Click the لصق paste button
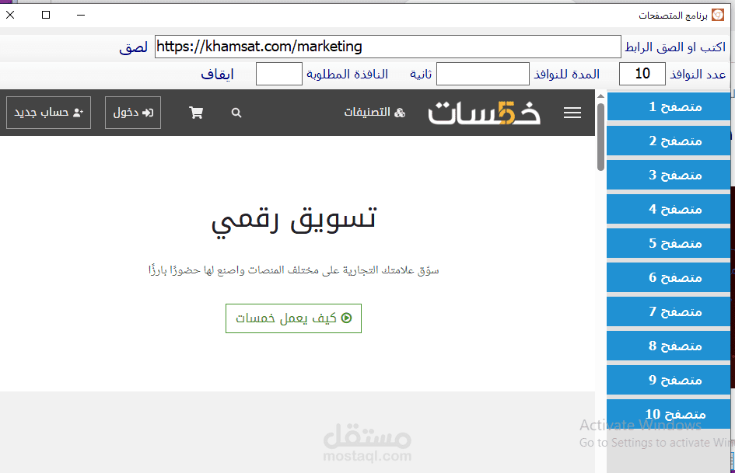735x473 pixels. tap(133, 47)
